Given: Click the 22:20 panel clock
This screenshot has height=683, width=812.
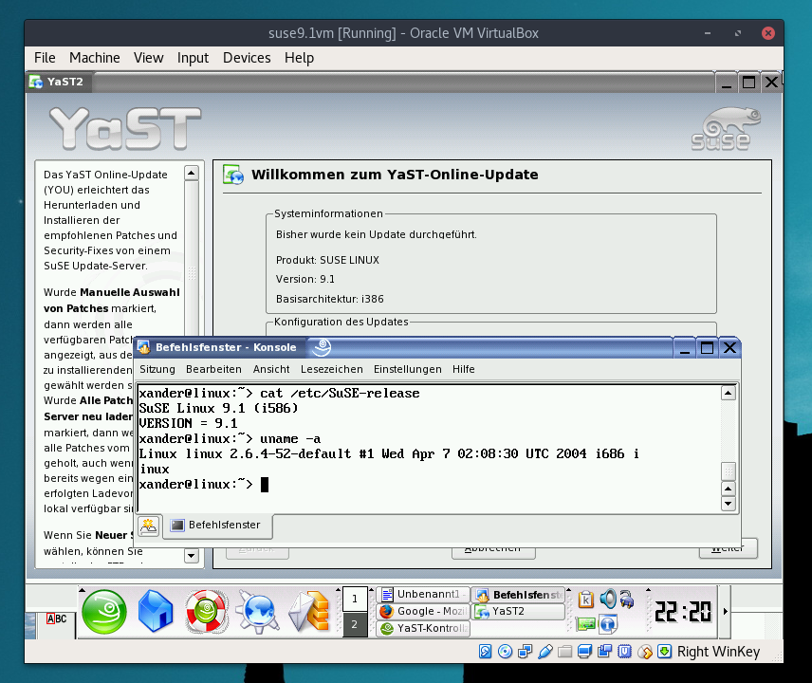Looking at the screenshot, I should pos(683,612).
